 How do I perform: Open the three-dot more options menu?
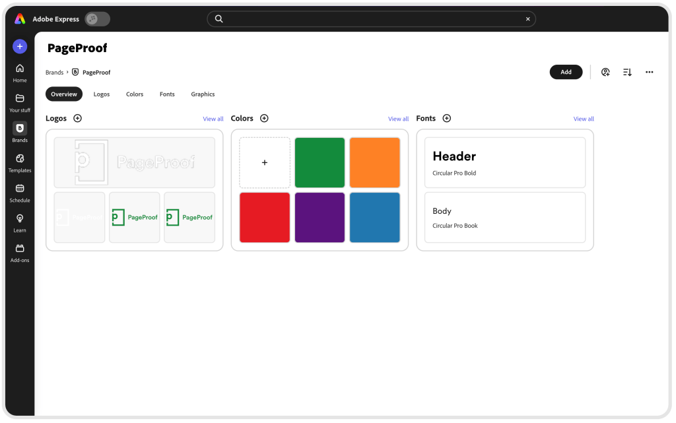[x=650, y=72]
